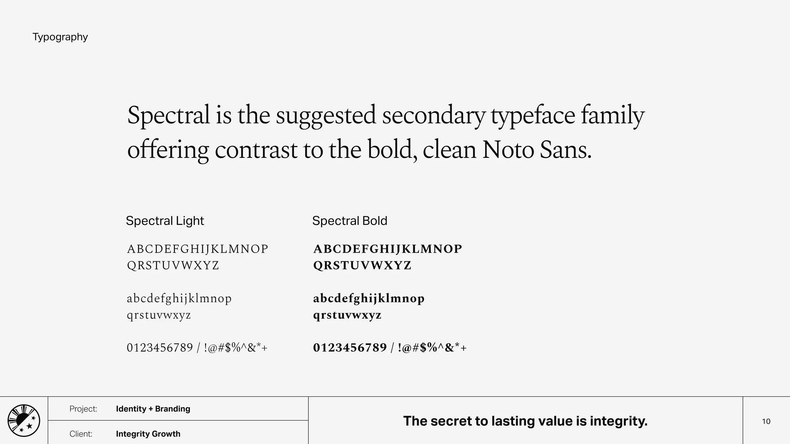Click the bold uppercase ABCDEFGHIJKLMNOP line
This screenshot has width=790, height=444.
[x=387, y=249]
